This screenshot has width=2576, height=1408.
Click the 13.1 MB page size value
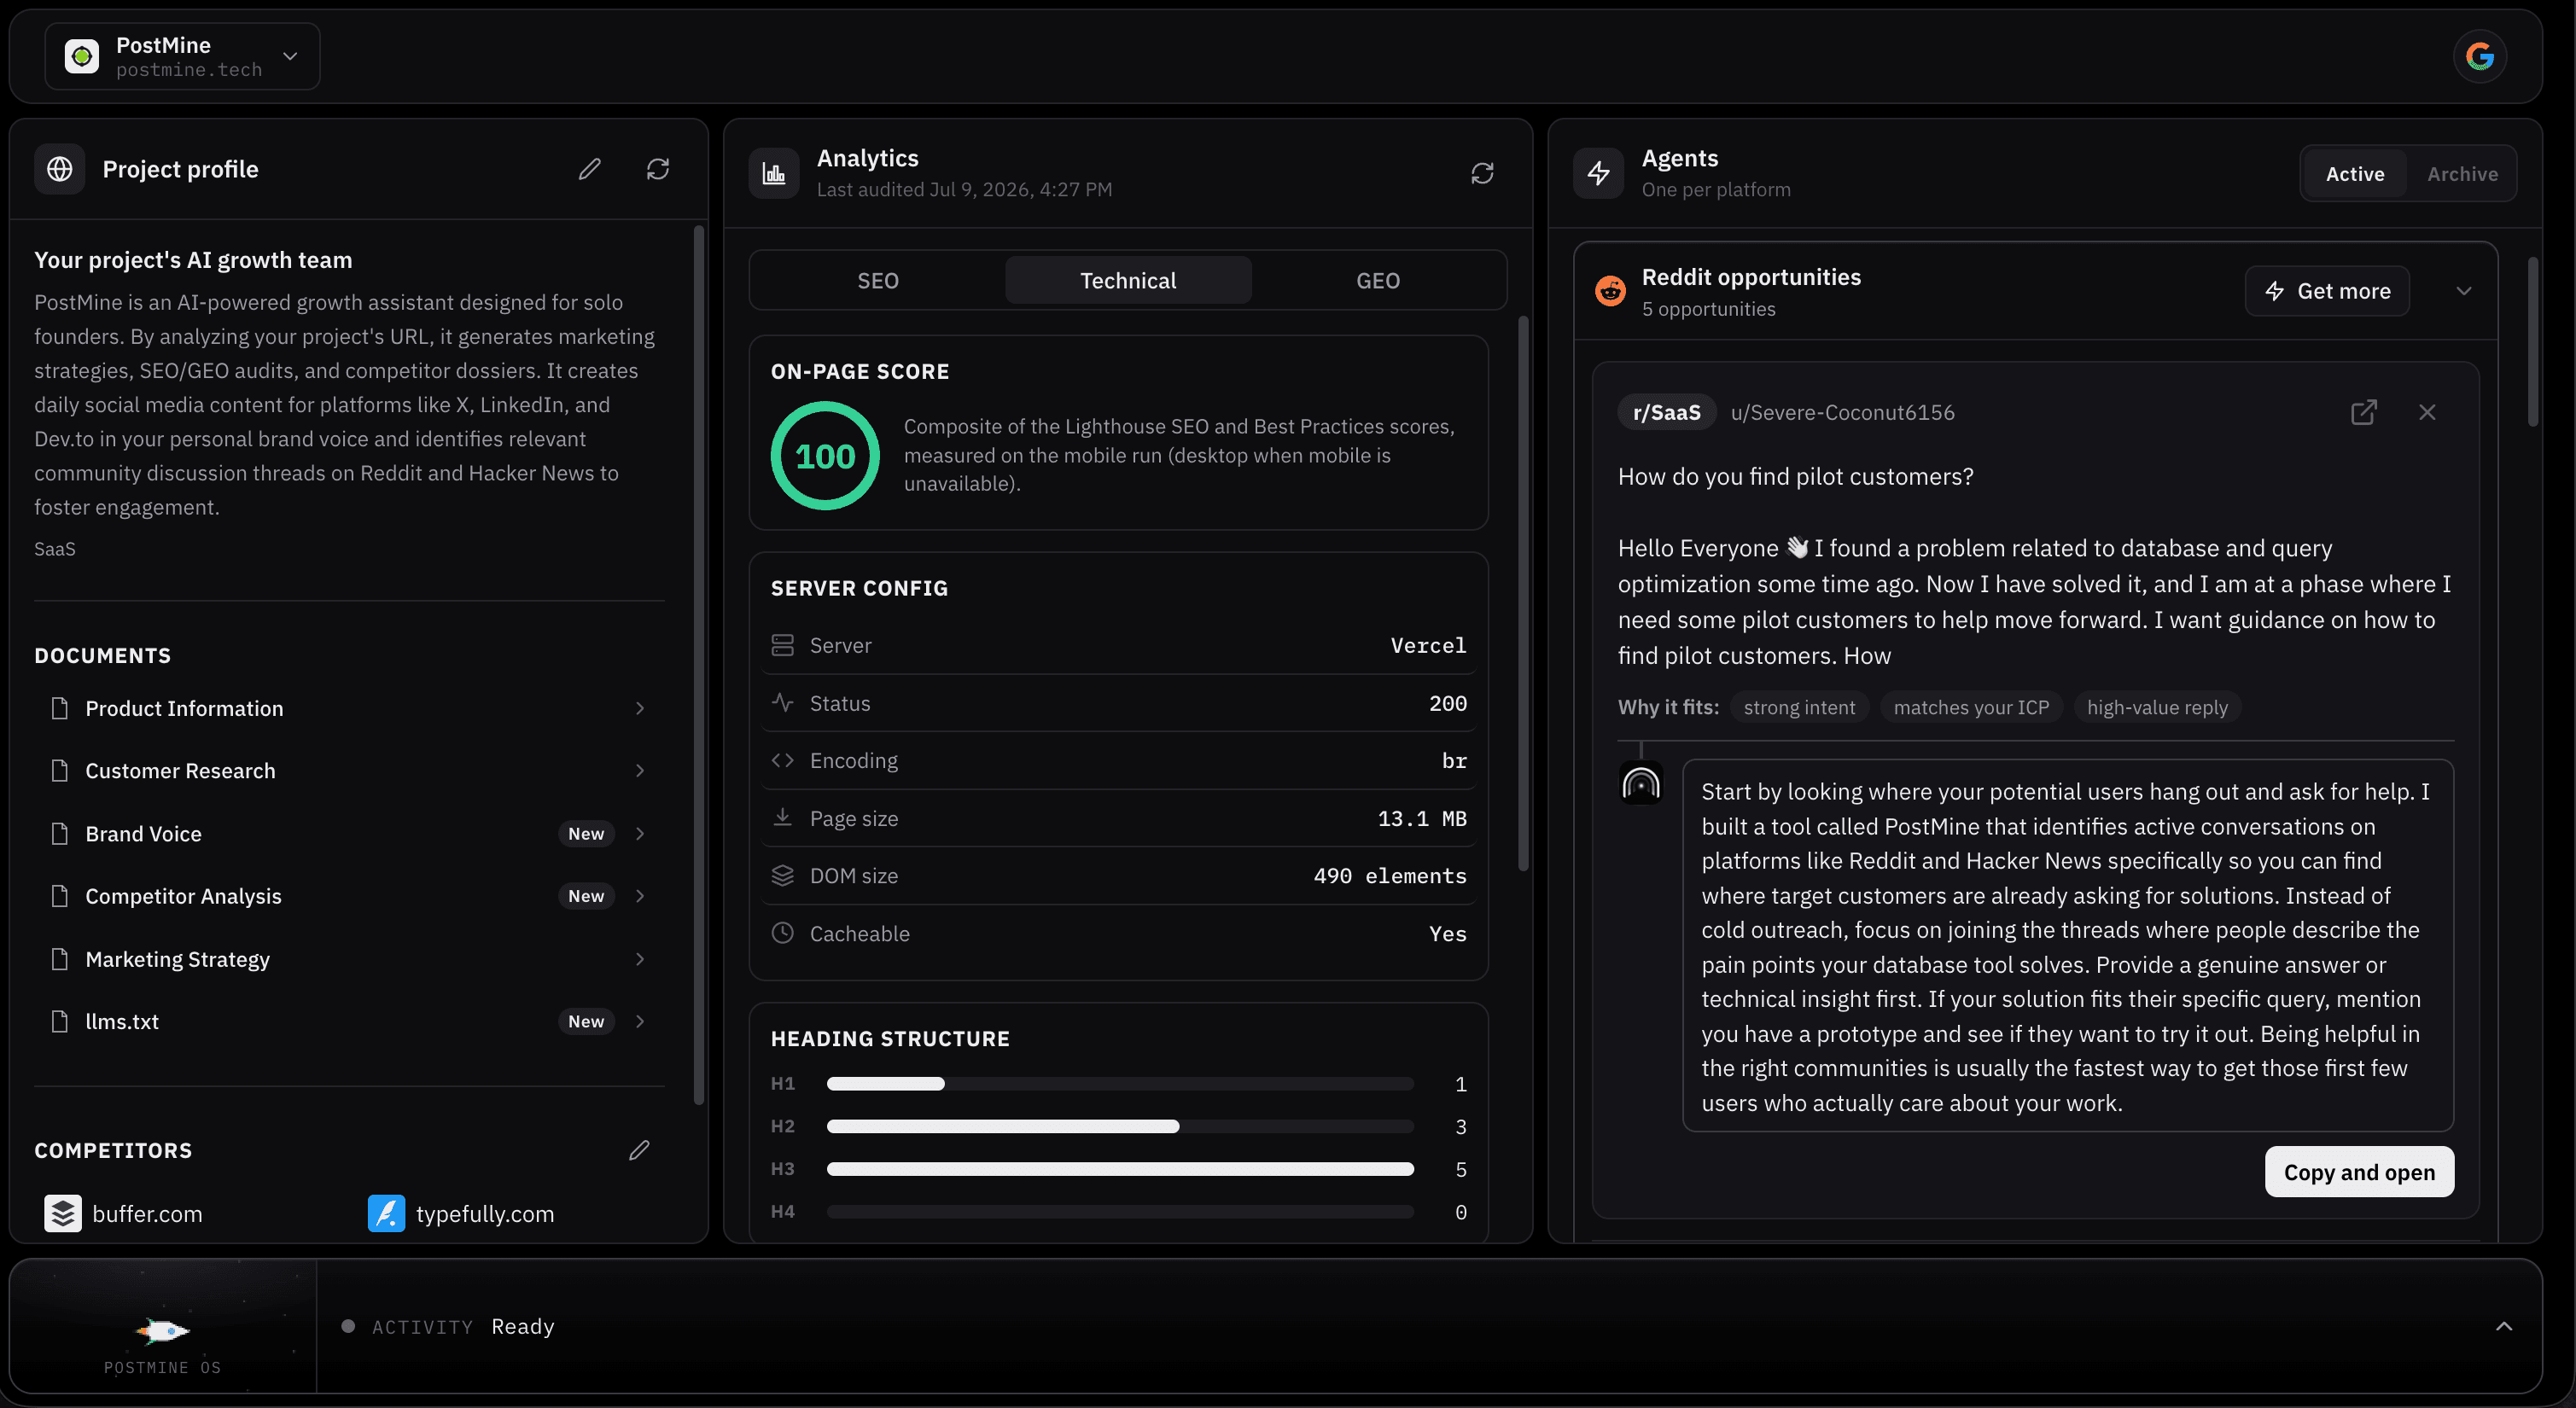click(x=1422, y=818)
